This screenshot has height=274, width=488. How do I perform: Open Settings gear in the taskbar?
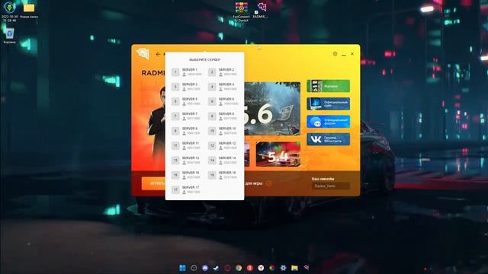[x=283, y=268]
